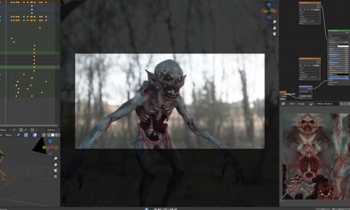Click the UV texture image in image editor

pyautogui.click(x=316, y=156)
